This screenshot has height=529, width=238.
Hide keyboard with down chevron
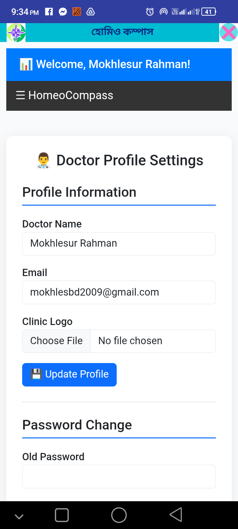pyautogui.click(x=19, y=516)
